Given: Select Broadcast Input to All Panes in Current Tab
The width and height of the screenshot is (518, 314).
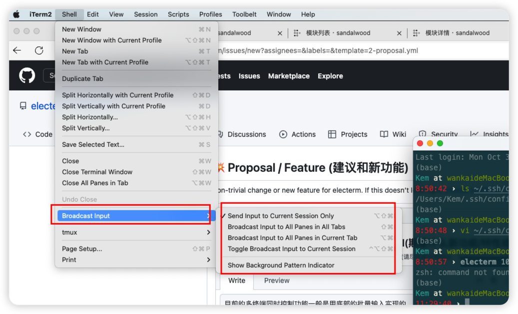Looking at the screenshot, I should coord(309,238).
